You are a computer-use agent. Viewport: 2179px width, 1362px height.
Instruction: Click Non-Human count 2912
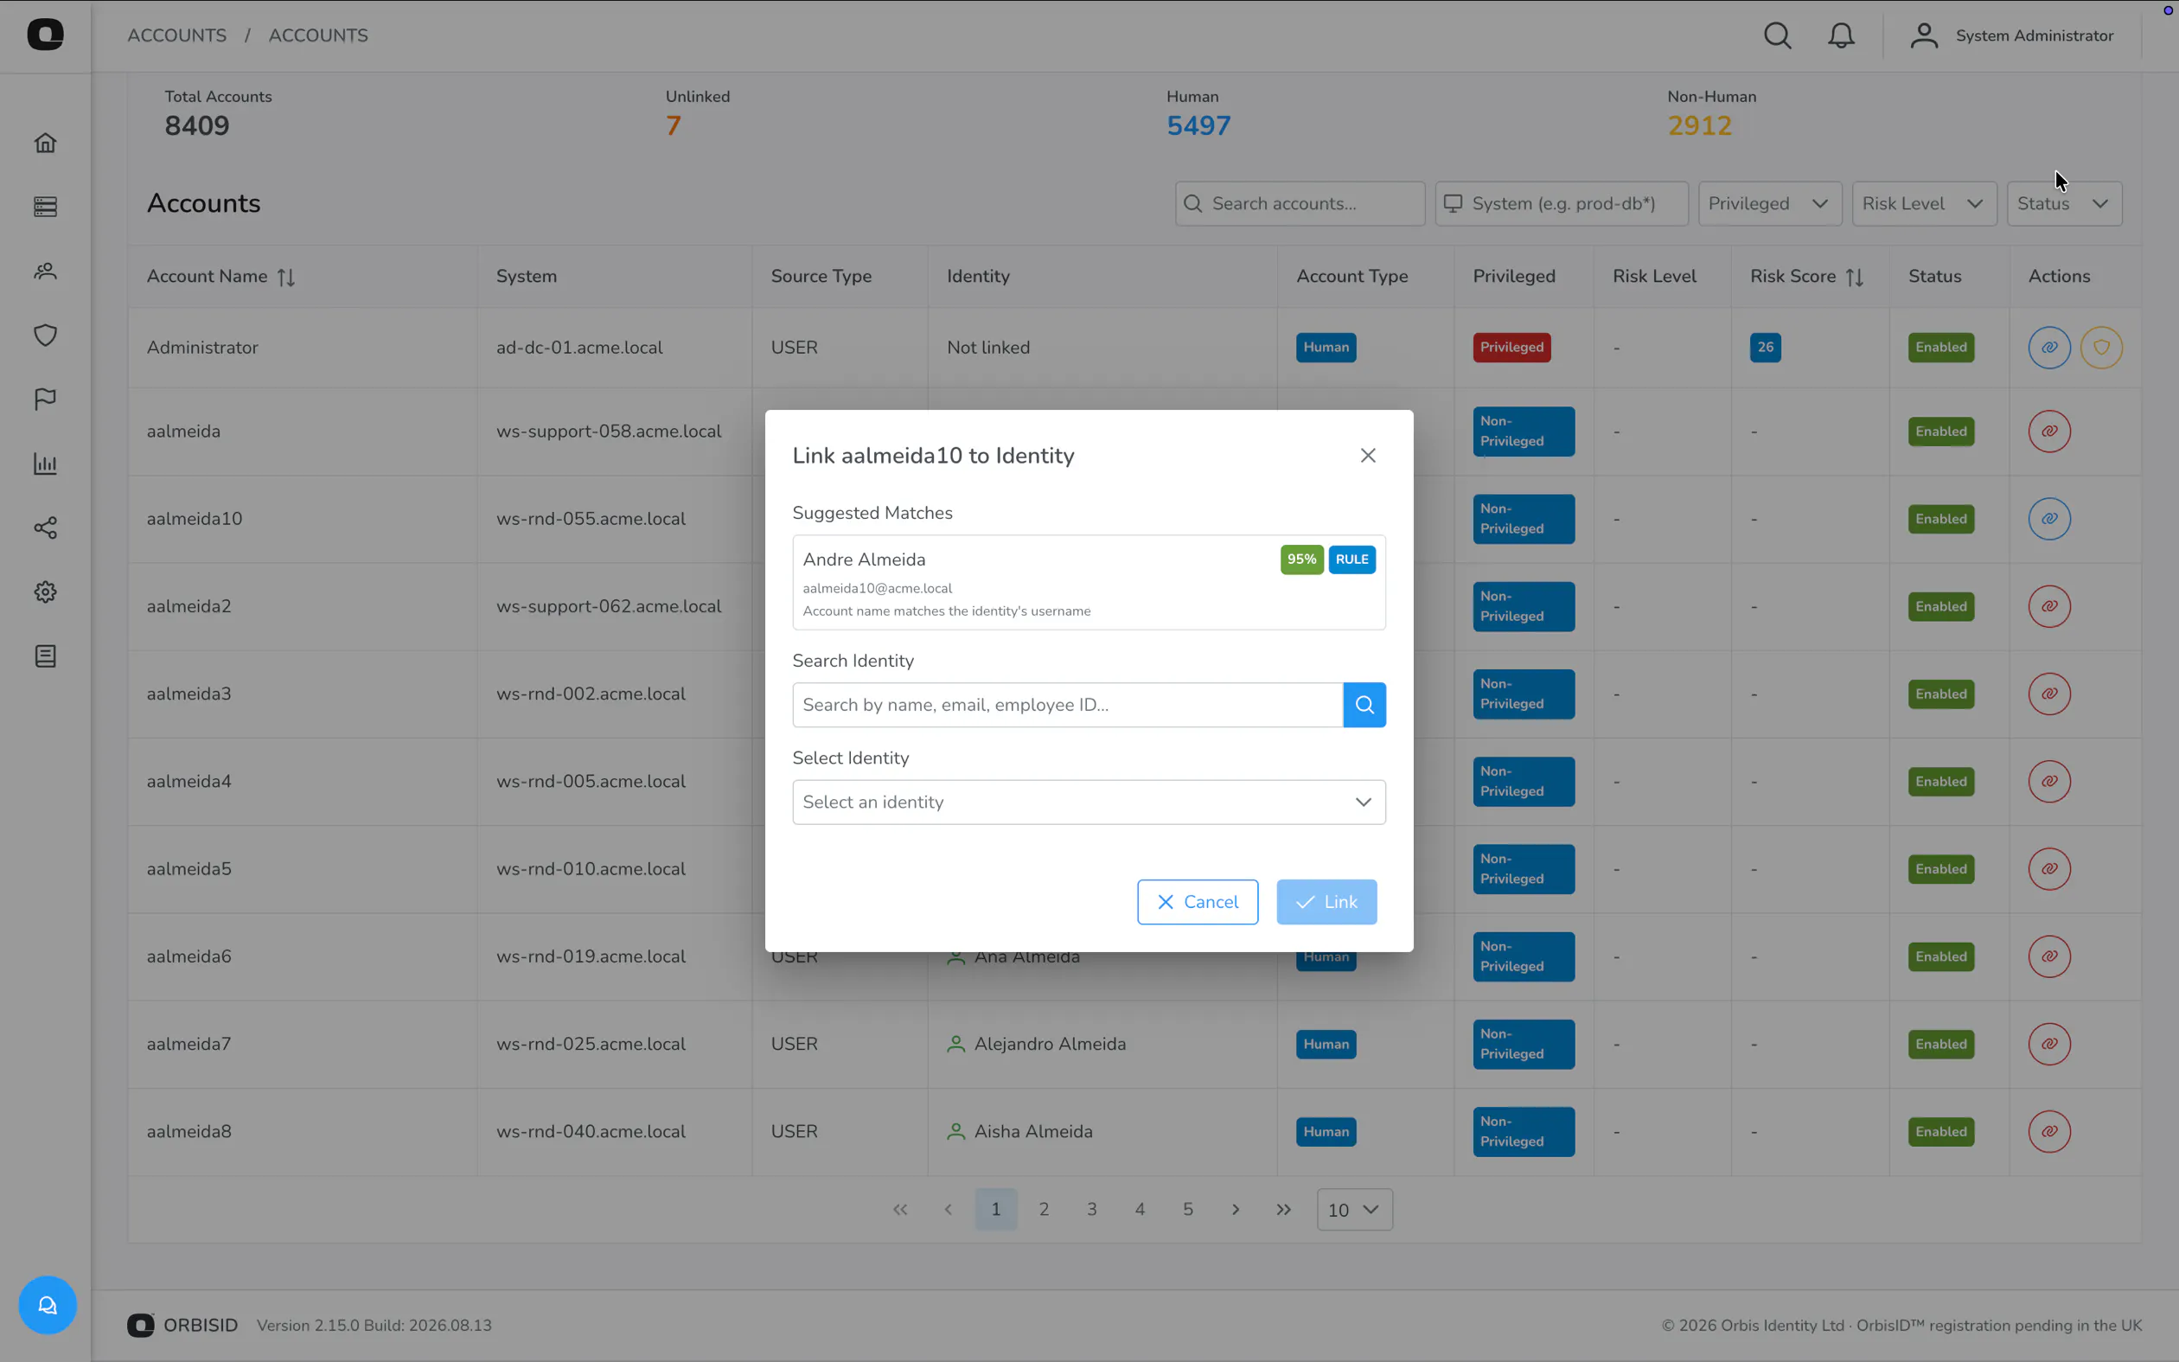[x=1699, y=125]
